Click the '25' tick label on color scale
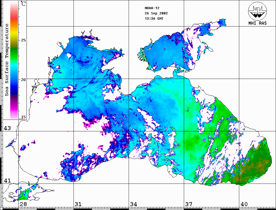The image size is (276, 210). click(23, 40)
